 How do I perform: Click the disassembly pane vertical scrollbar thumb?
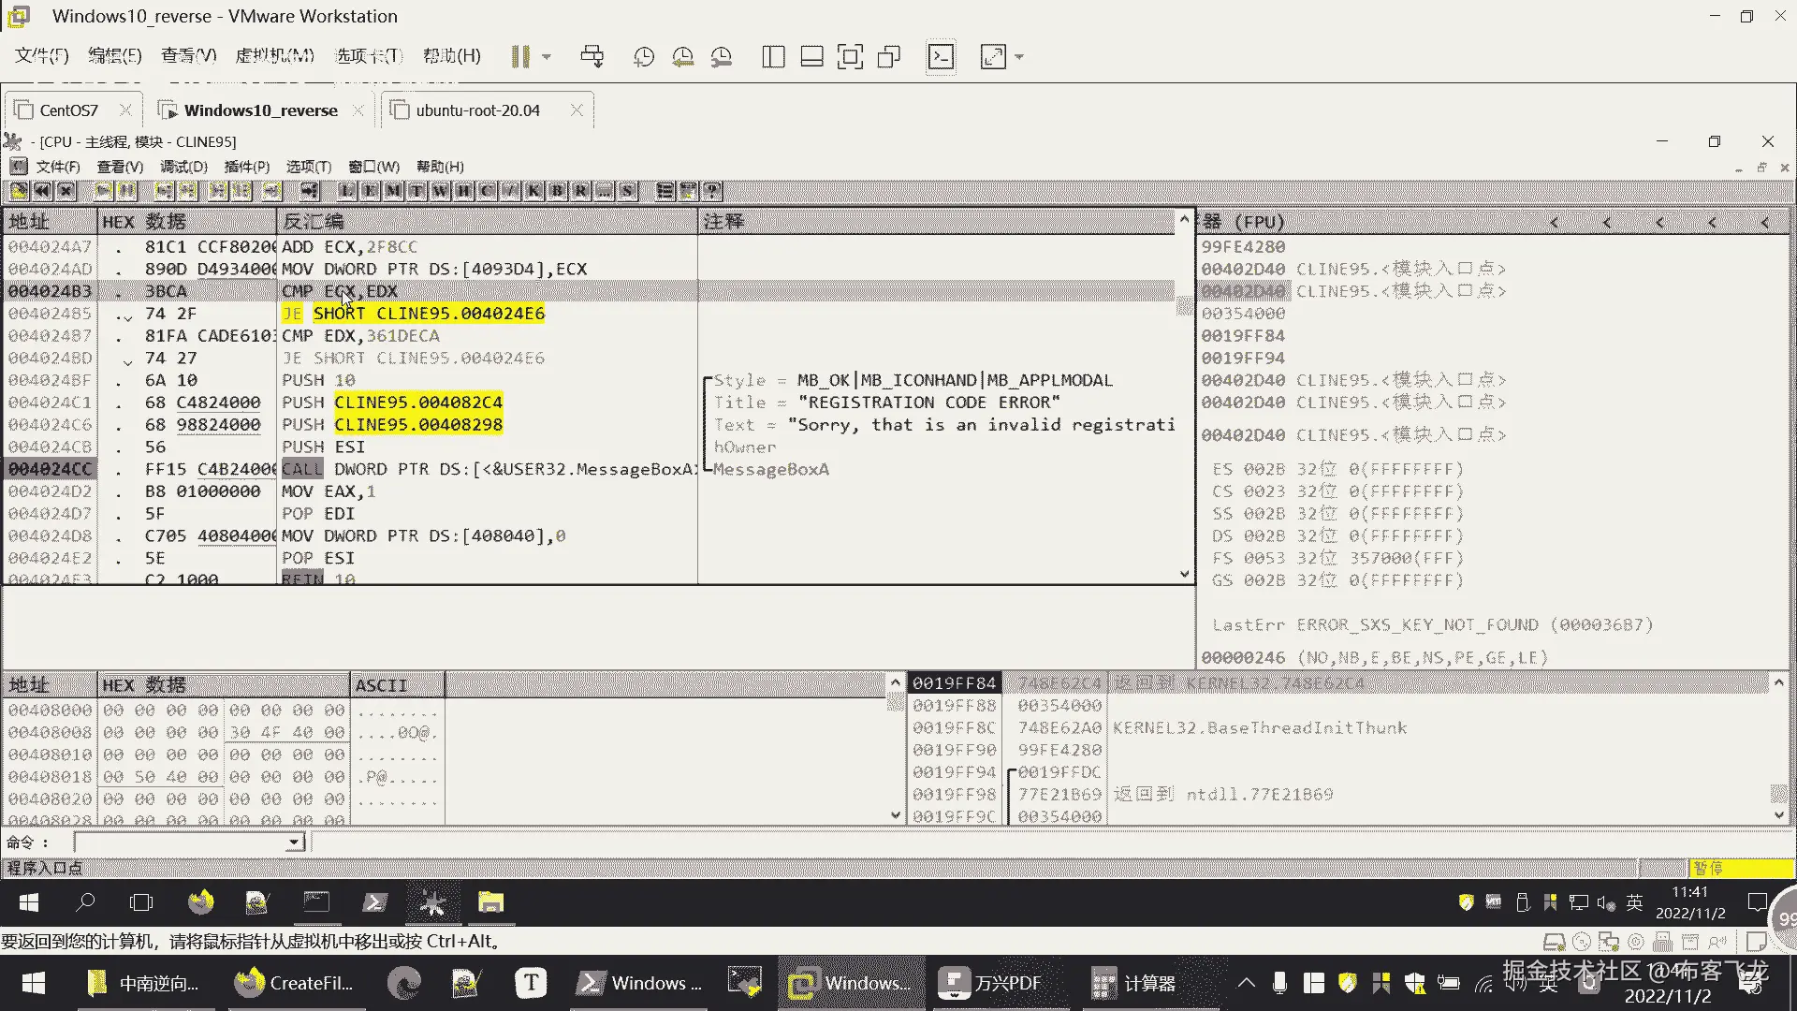tap(1184, 306)
